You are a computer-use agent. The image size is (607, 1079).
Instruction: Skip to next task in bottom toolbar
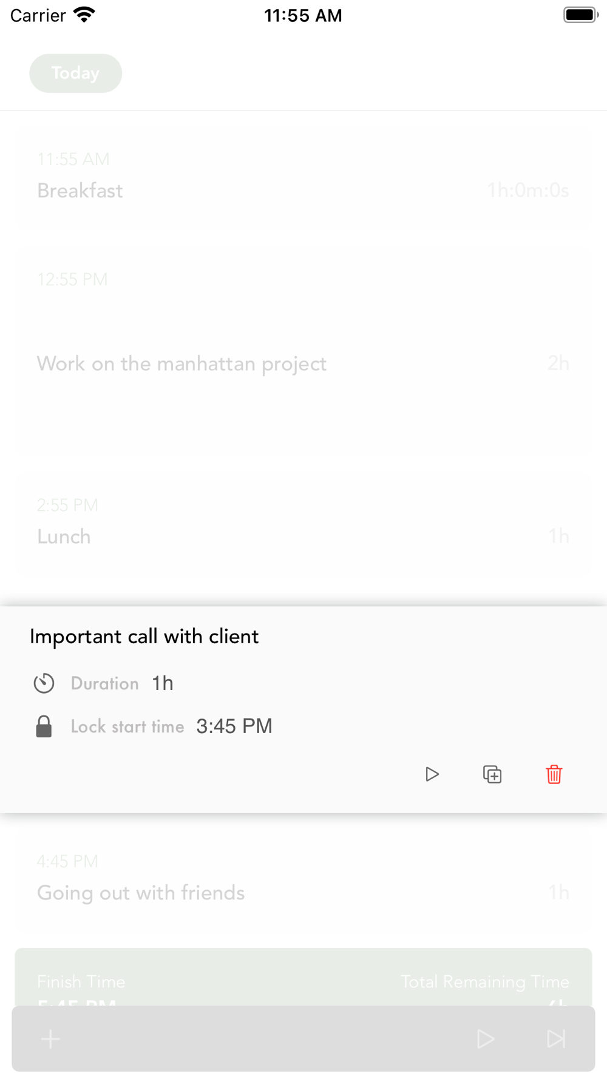click(x=556, y=1039)
